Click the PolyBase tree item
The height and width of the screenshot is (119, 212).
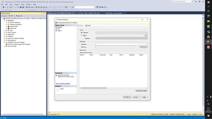point(10,36)
